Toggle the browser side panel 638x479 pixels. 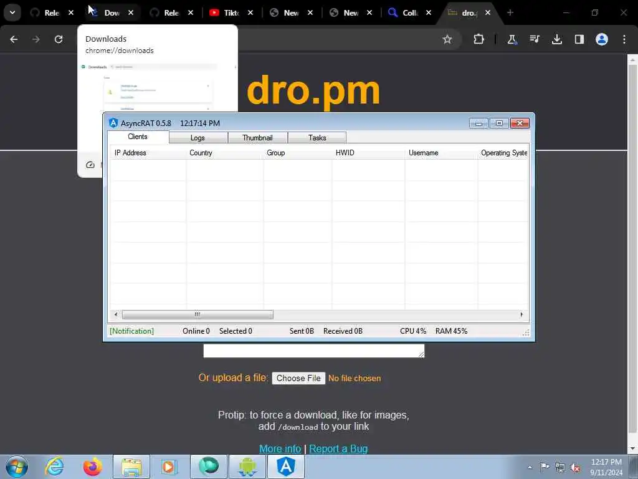coord(579,39)
